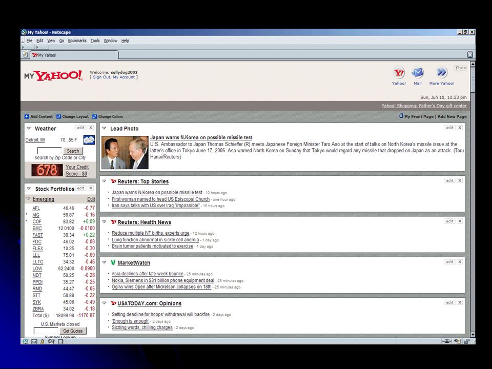Open the My Account link

click(x=124, y=77)
